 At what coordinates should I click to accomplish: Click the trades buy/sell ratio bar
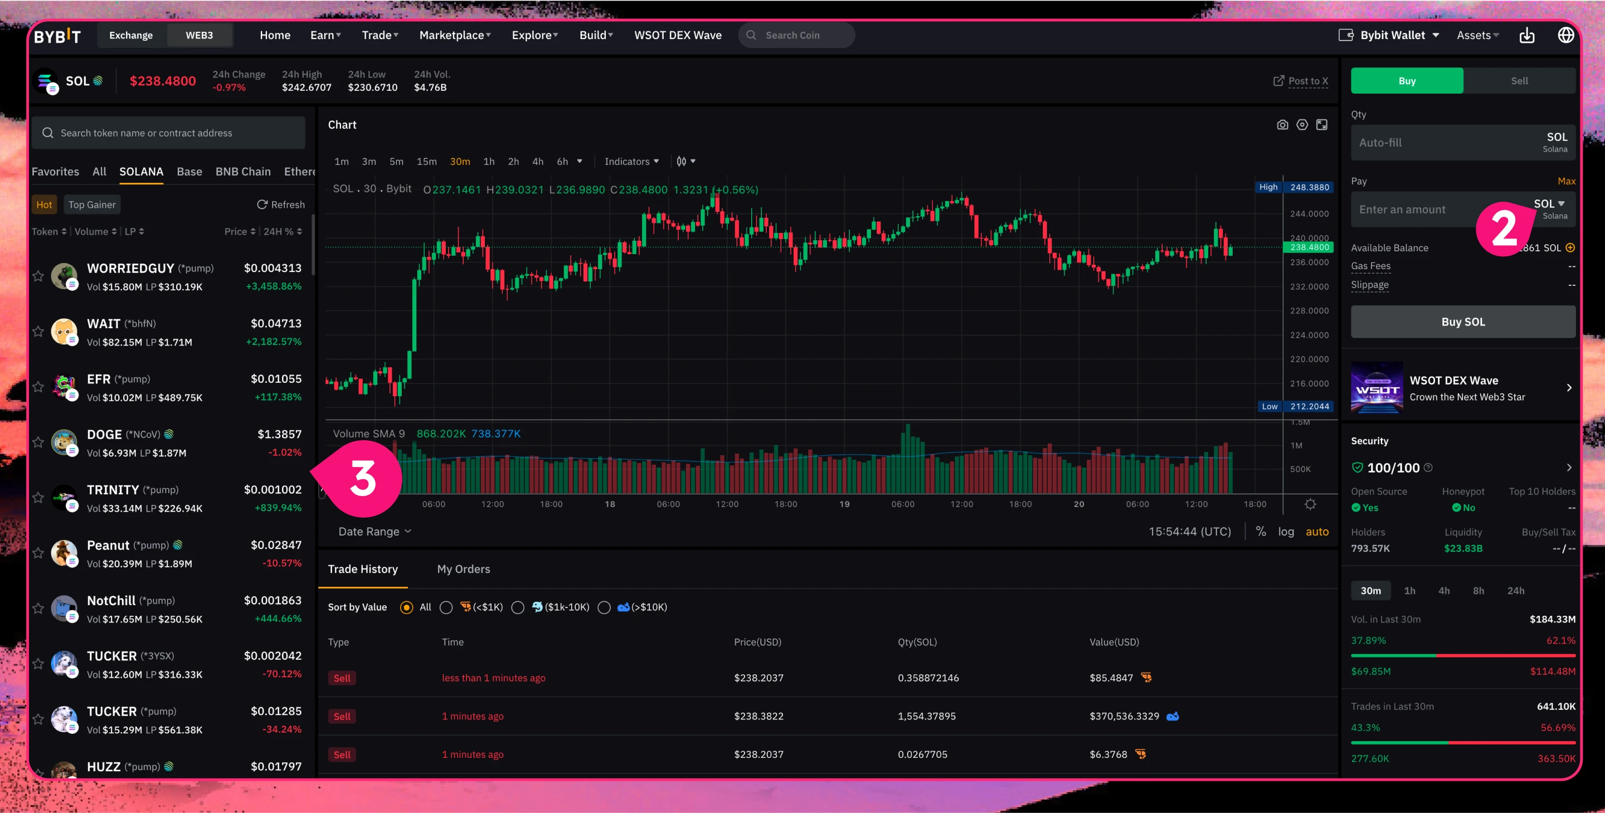(1463, 743)
